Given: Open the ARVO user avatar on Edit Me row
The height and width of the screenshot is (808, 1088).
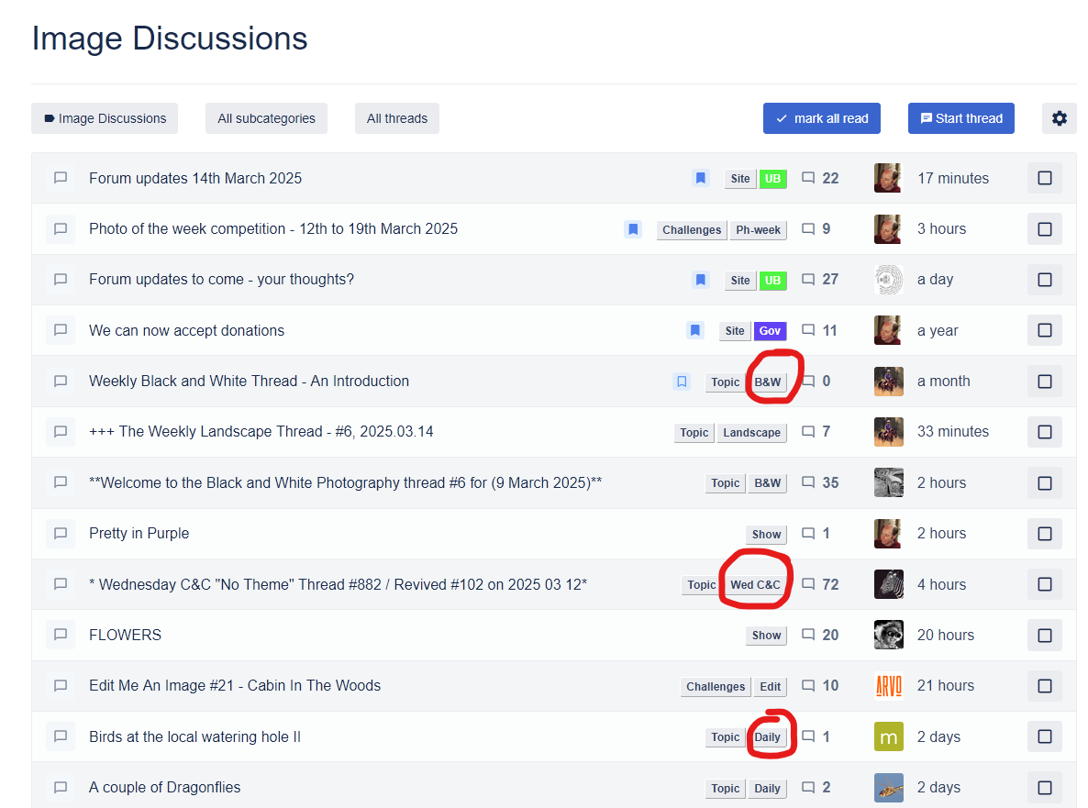Looking at the screenshot, I should [x=888, y=686].
